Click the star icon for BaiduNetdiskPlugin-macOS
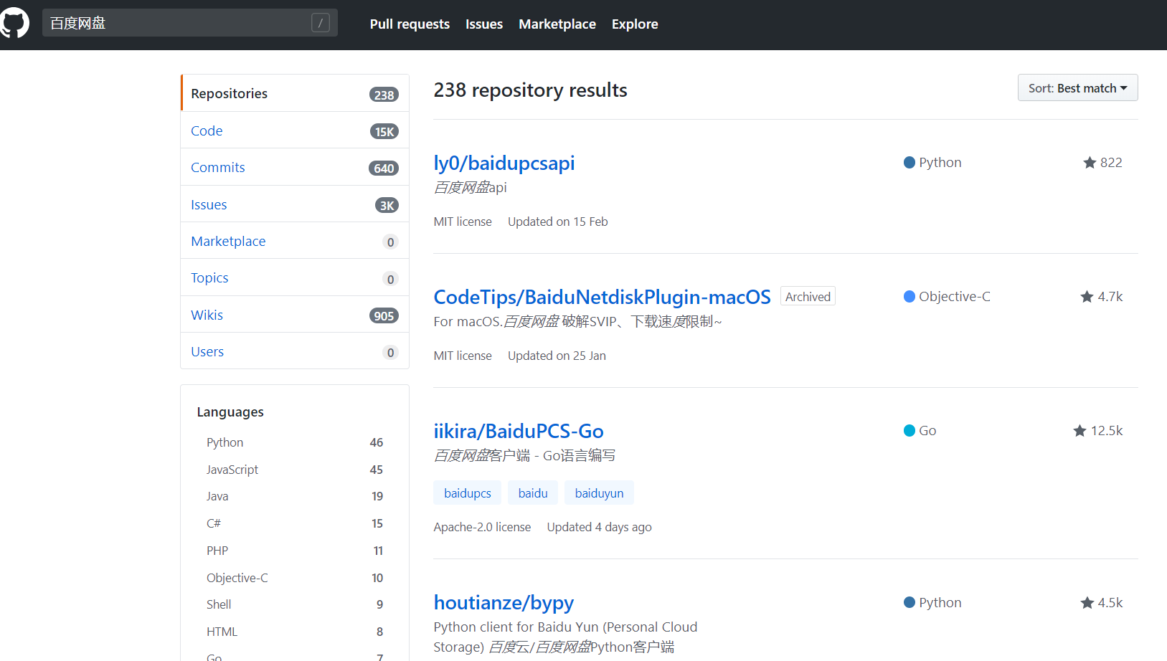1167x661 pixels. pos(1087,297)
